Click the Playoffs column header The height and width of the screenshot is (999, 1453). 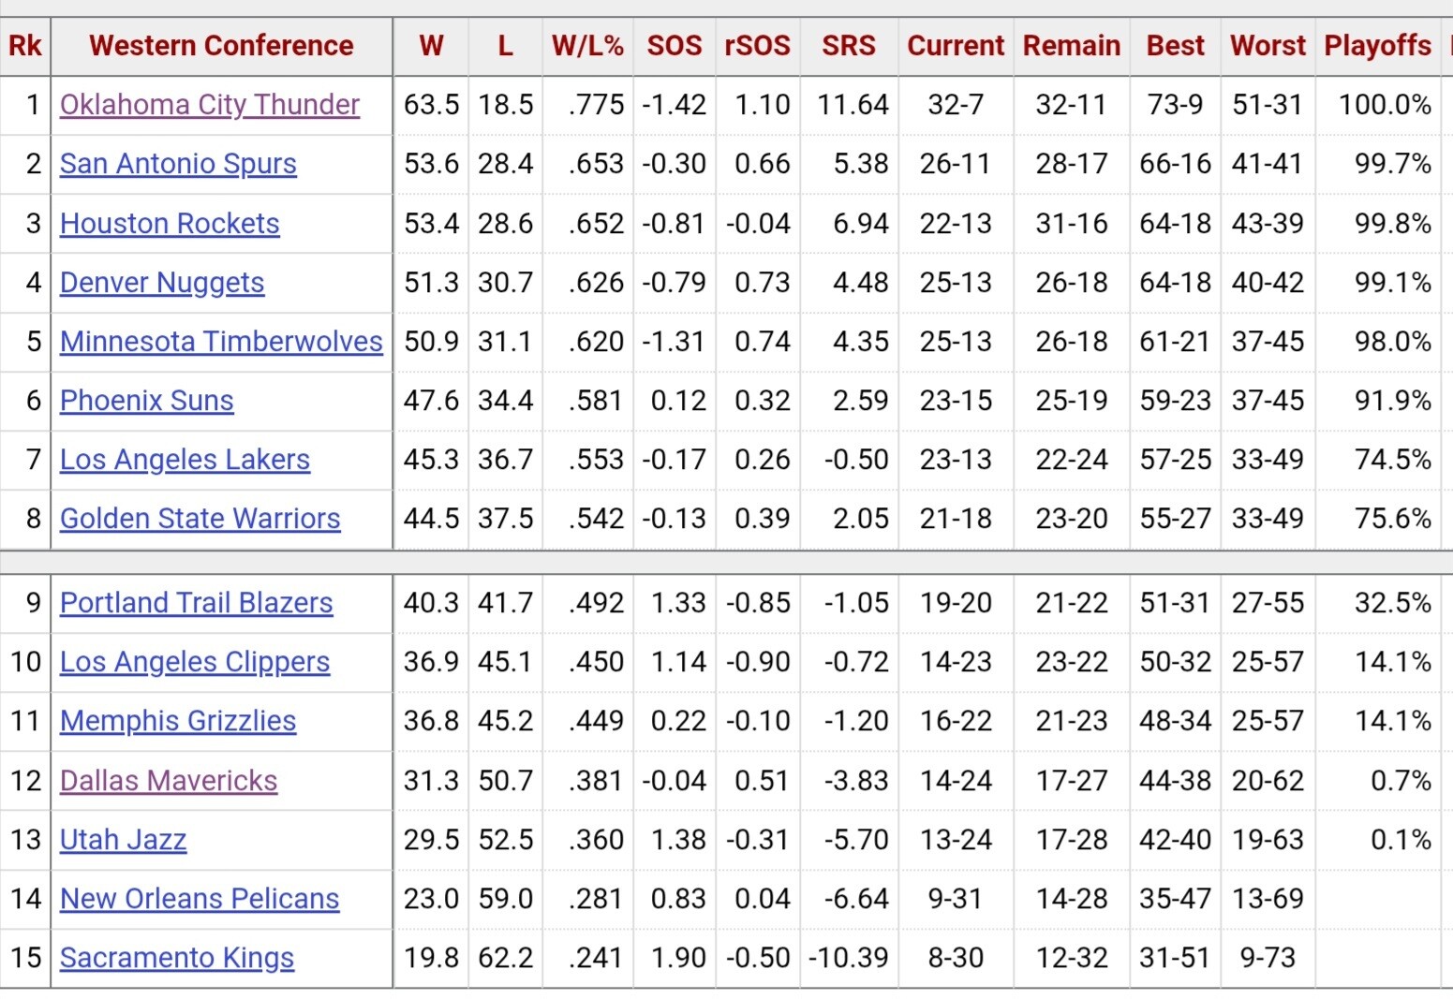click(x=1377, y=46)
